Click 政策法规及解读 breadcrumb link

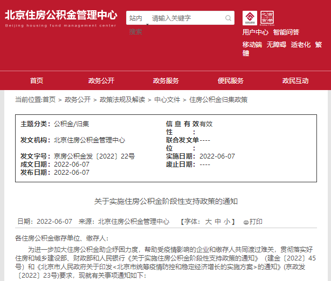click(x=122, y=99)
